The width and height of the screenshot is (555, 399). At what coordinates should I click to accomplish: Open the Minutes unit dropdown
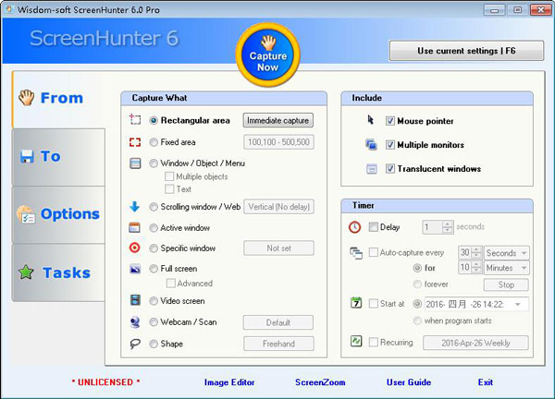[x=507, y=268]
